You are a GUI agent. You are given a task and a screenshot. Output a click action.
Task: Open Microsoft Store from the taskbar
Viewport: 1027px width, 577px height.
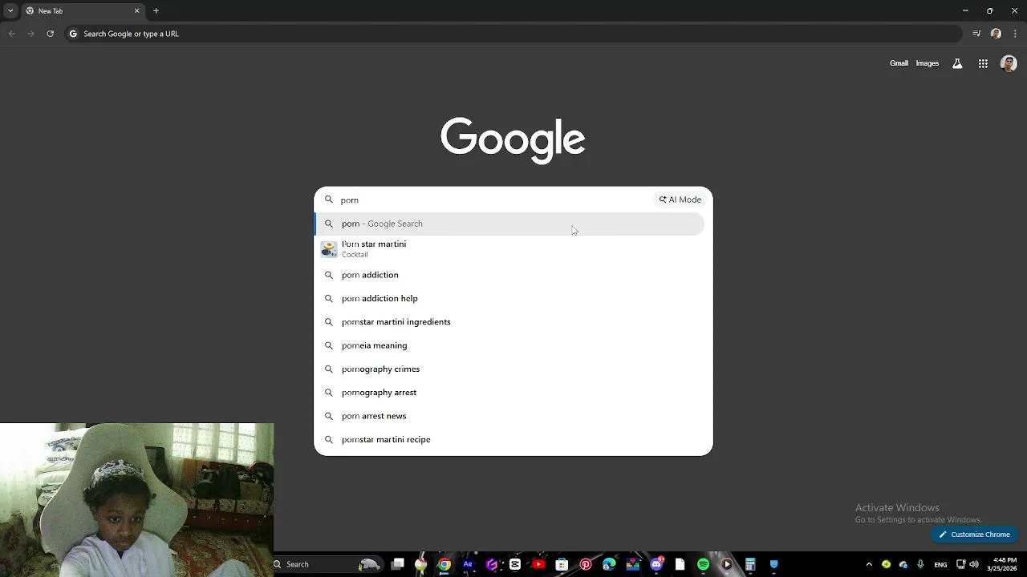coord(562,564)
